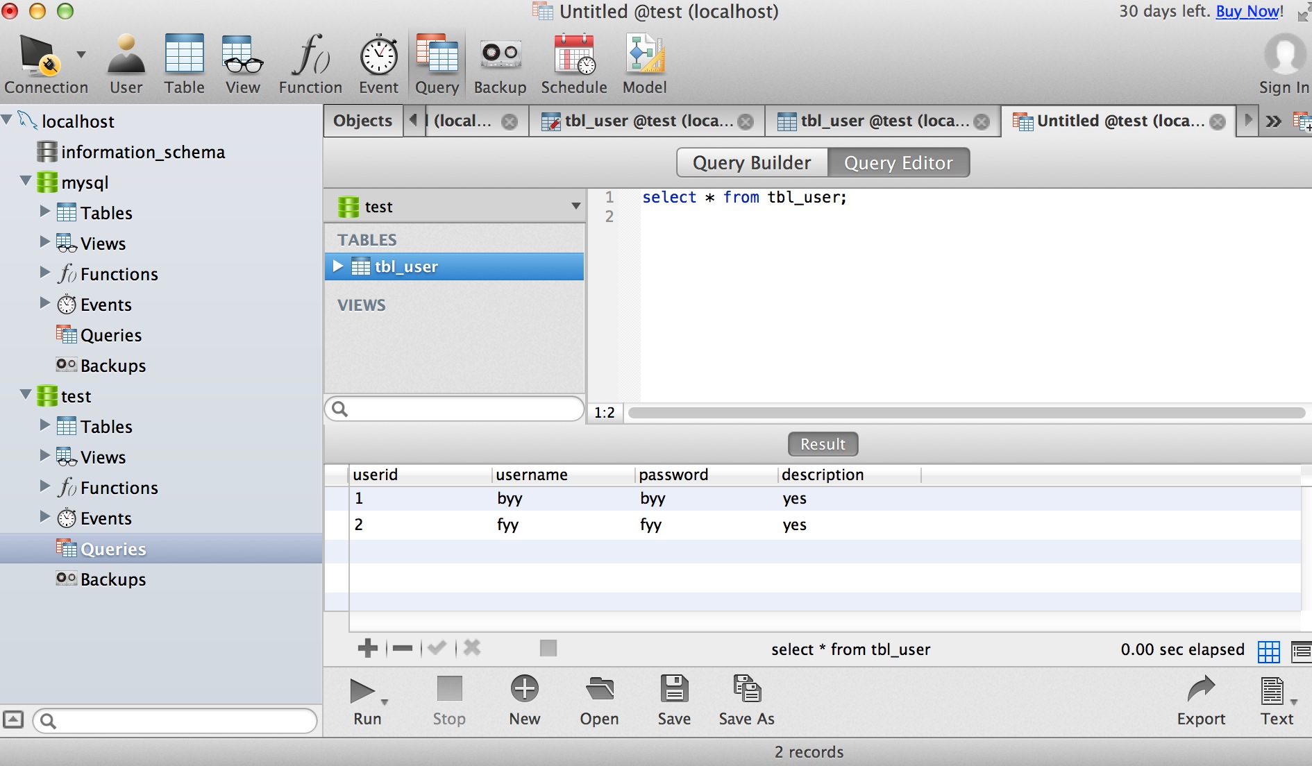Switch results to form view
1312x766 pixels.
pos(1300,651)
